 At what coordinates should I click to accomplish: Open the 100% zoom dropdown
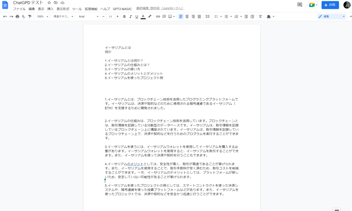(x=42, y=16)
